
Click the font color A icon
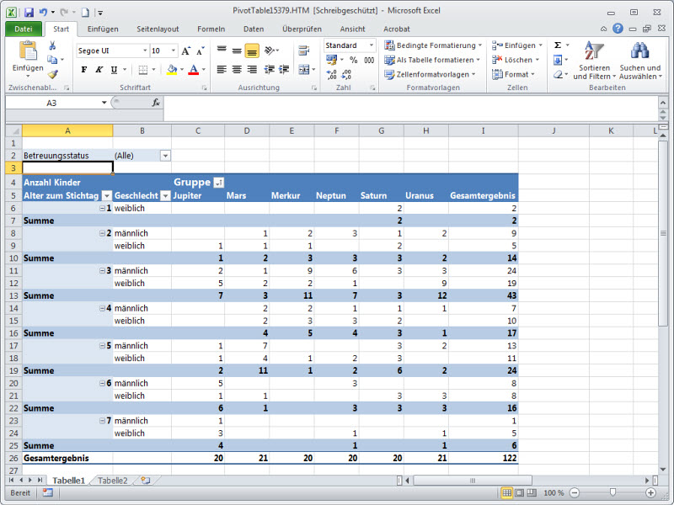194,70
